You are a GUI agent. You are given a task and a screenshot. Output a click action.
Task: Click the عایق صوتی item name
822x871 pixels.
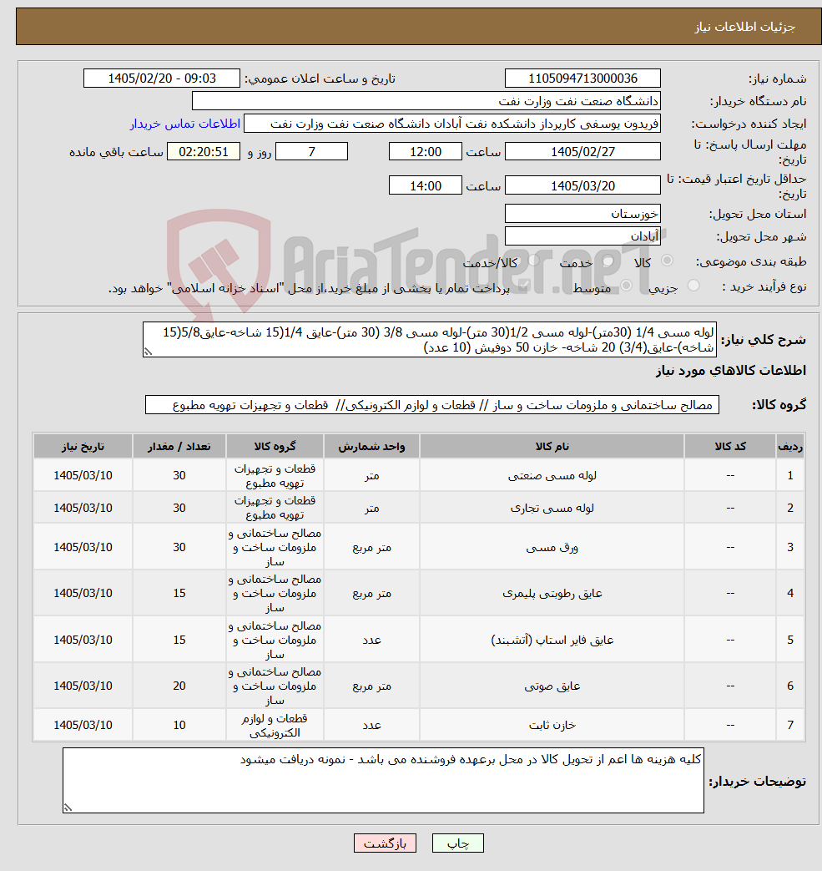pyautogui.click(x=552, y=686)
